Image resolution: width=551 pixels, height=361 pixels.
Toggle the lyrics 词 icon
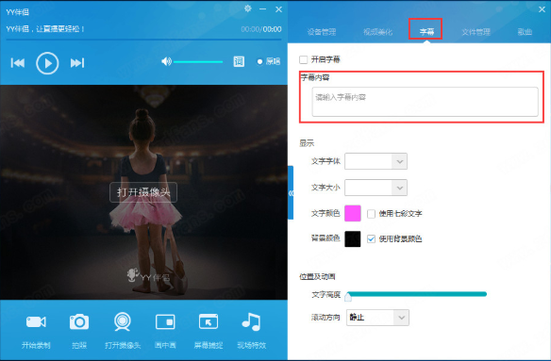pyautogui.click(x=239, y=61)
